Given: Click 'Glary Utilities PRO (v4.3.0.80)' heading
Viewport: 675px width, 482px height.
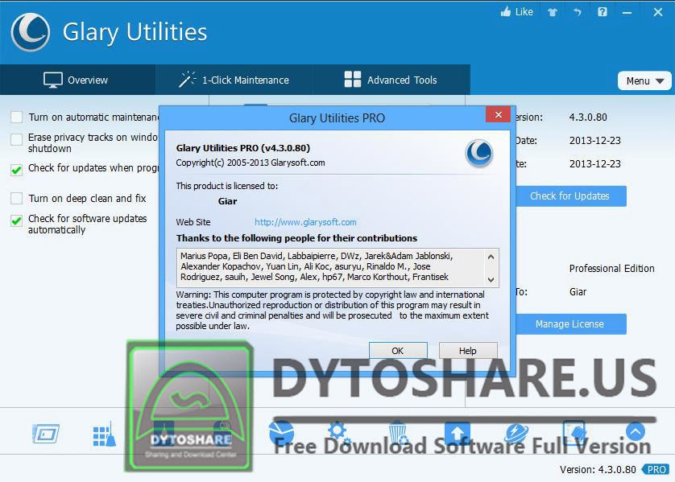Looking at the screenshot, I should (x=242, y=148).
